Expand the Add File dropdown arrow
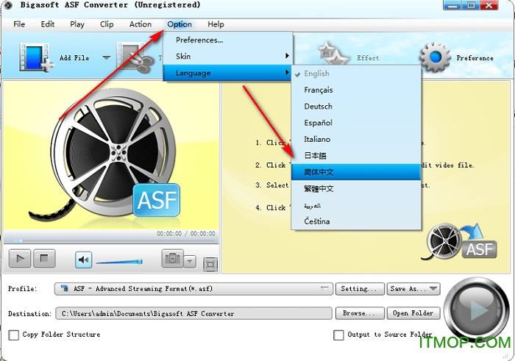The image size is (515, 361). pos(106,58)
